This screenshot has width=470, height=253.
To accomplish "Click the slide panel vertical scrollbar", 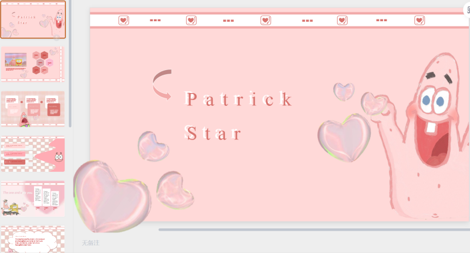I will 70,64.
